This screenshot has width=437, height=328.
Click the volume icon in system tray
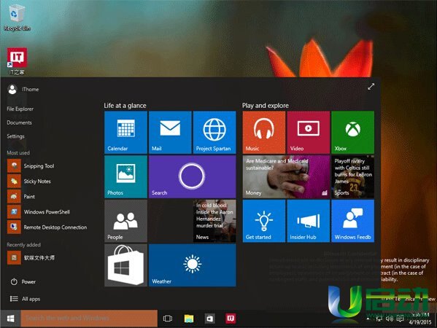(x=390, y=318)
